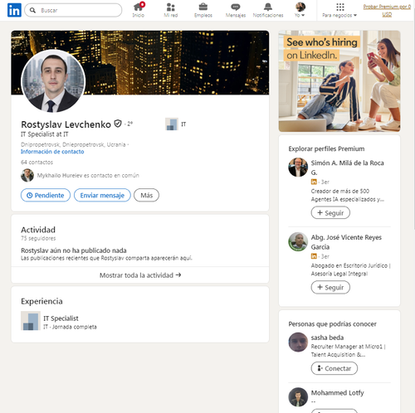
Task: Click the Enviar mensaje button
Action: coord(102,195)
